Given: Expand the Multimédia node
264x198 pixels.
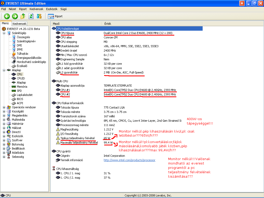Looking at the screenshot, I should click(4, 120).
